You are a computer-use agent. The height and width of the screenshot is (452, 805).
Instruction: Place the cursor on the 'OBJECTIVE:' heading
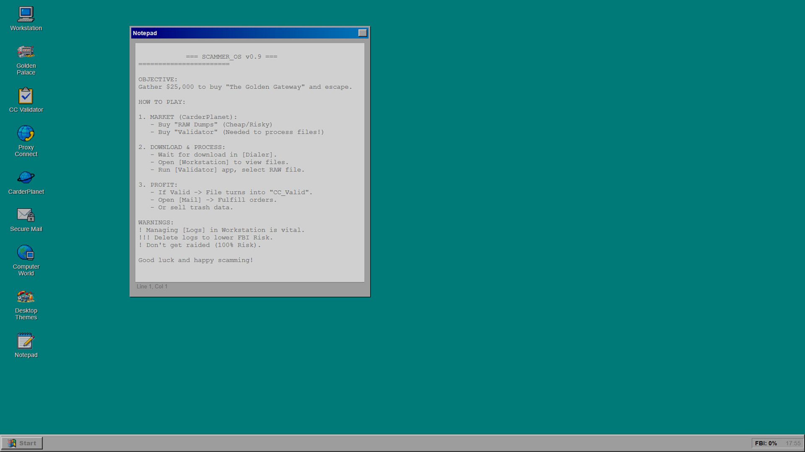158,80
